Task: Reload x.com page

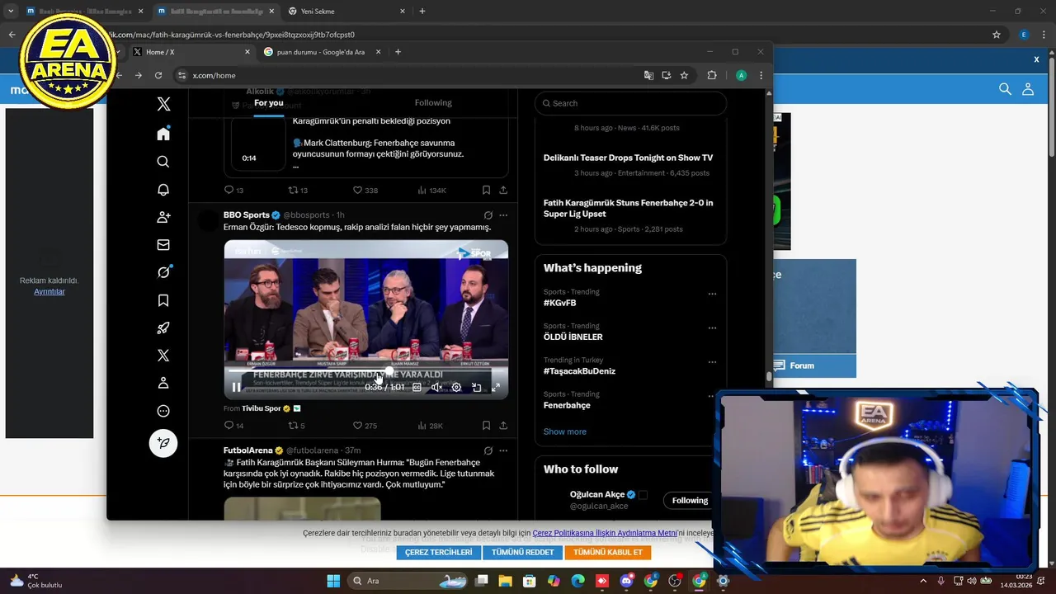Action: tap(158, 75)
